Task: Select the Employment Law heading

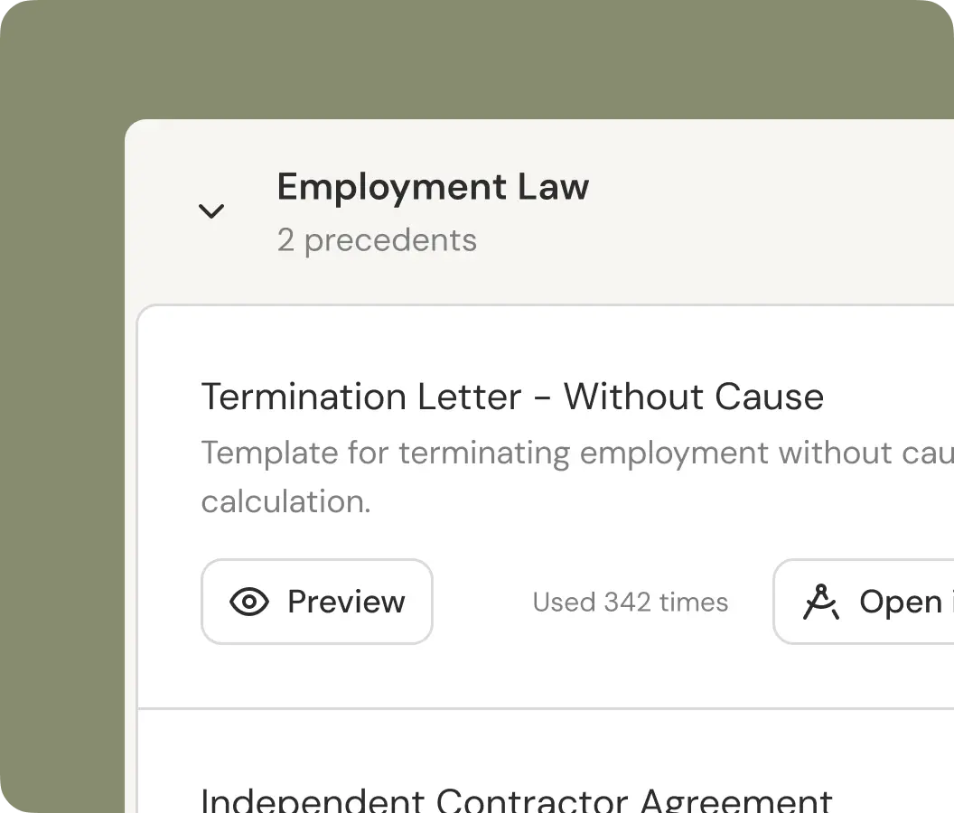Action: point(433,187)
